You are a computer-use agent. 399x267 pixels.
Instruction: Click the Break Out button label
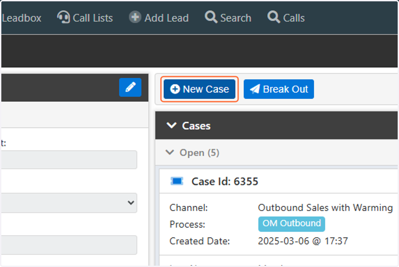click(x=286, y=89)
